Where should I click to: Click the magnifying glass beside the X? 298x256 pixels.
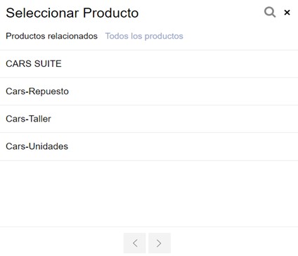pos(270,12)
